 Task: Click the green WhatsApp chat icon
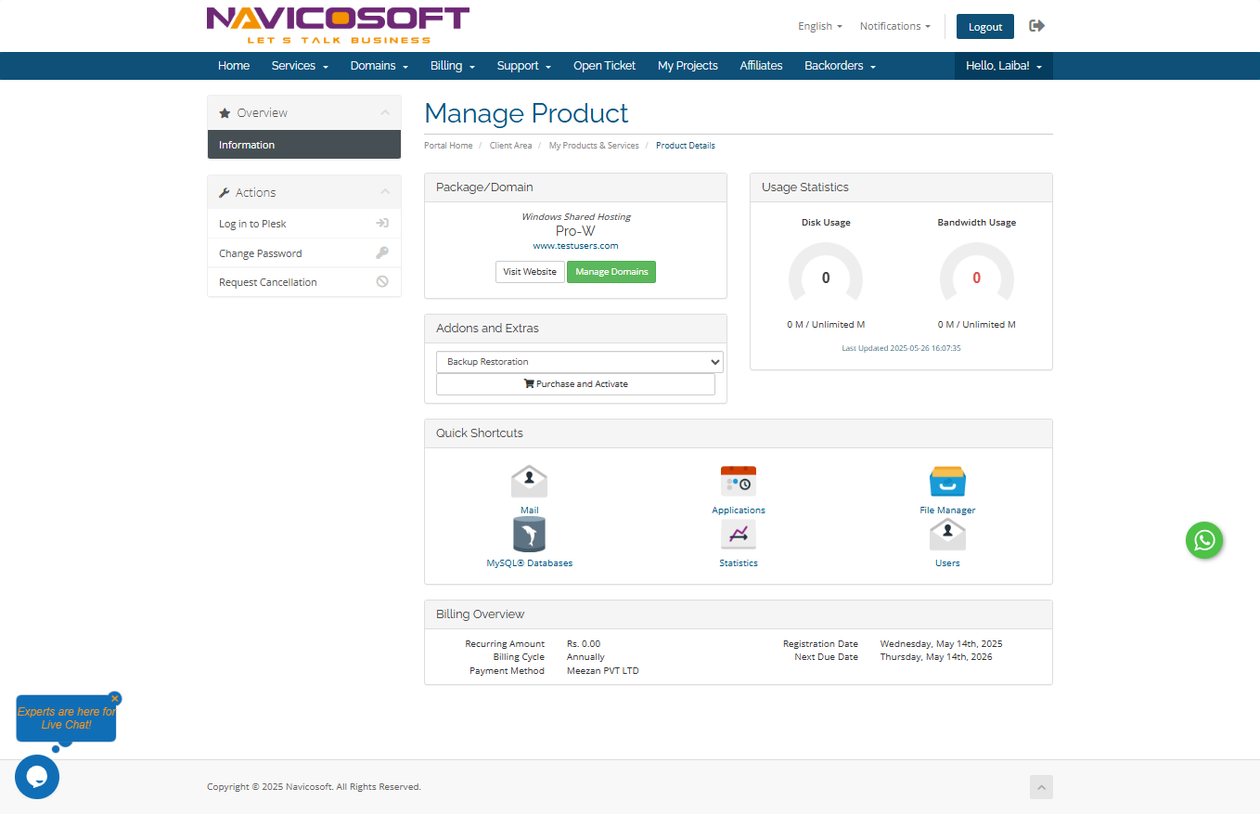[1203, 540]
